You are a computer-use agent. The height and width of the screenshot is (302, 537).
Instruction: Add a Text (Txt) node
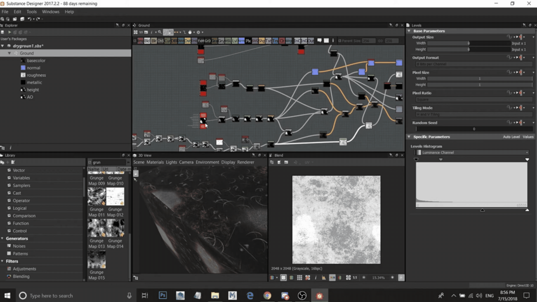[268, 41]
